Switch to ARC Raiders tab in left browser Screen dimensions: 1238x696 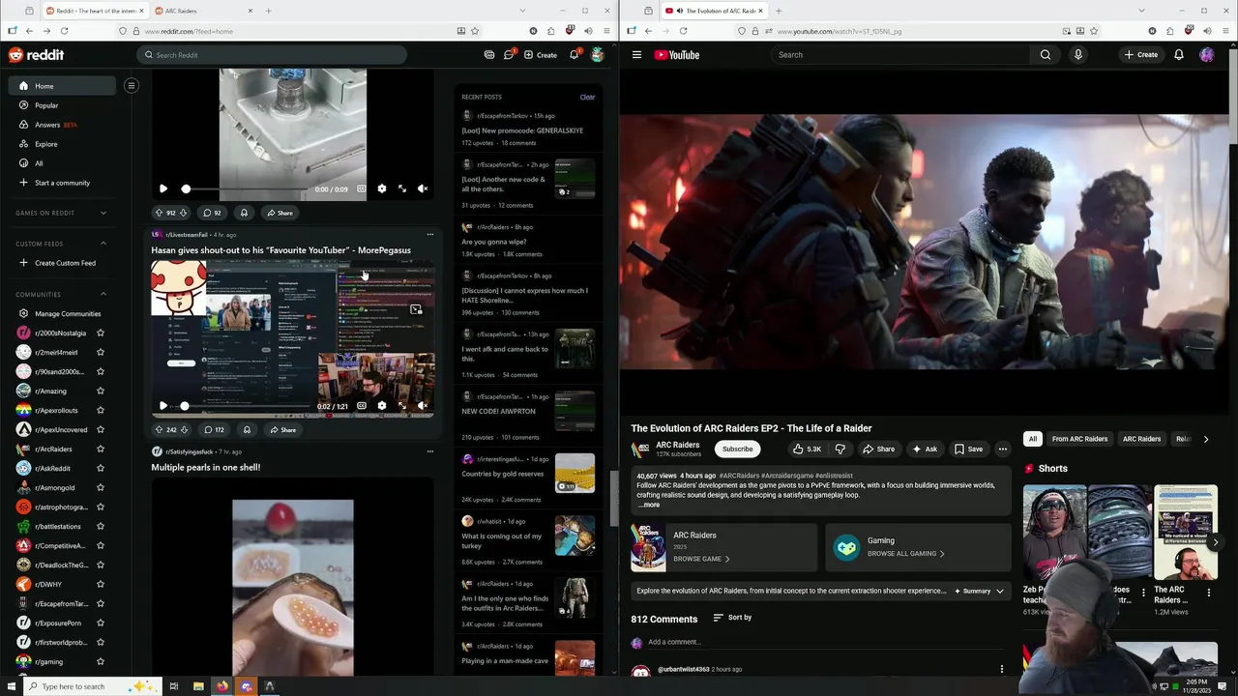point(201,11)
